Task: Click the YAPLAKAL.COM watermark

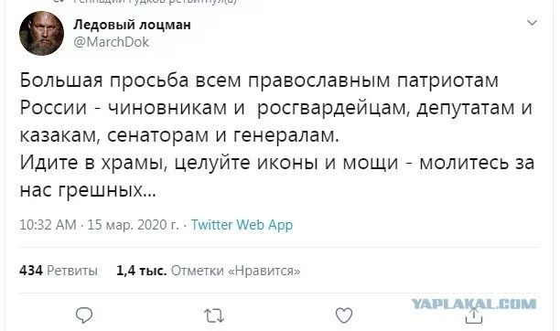Action: pyautogui.click(x=474, y=304)
